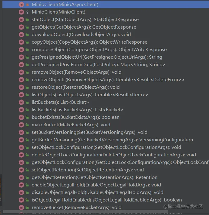Select isObjectLegalHoldEnabled method
Image resolution: width=209 pixels, height=215 pixels.
[107, 200]
